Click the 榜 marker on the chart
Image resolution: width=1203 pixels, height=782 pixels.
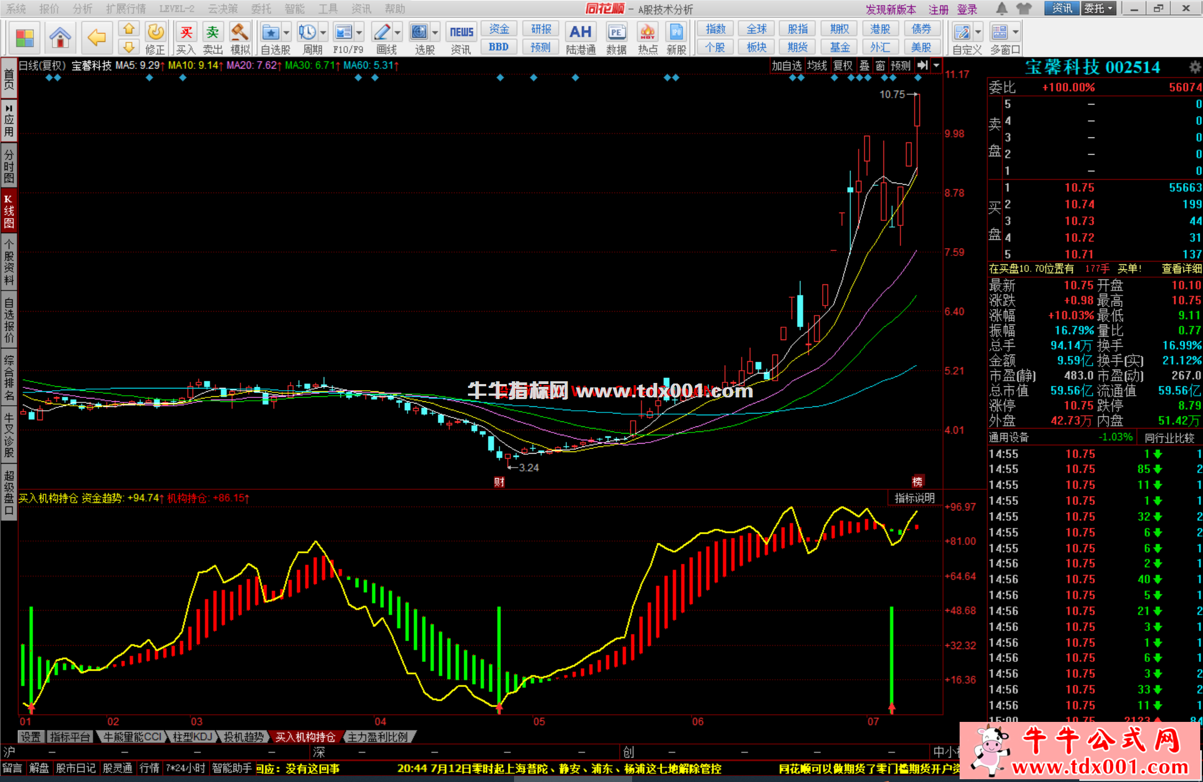[x=917, y=481]
